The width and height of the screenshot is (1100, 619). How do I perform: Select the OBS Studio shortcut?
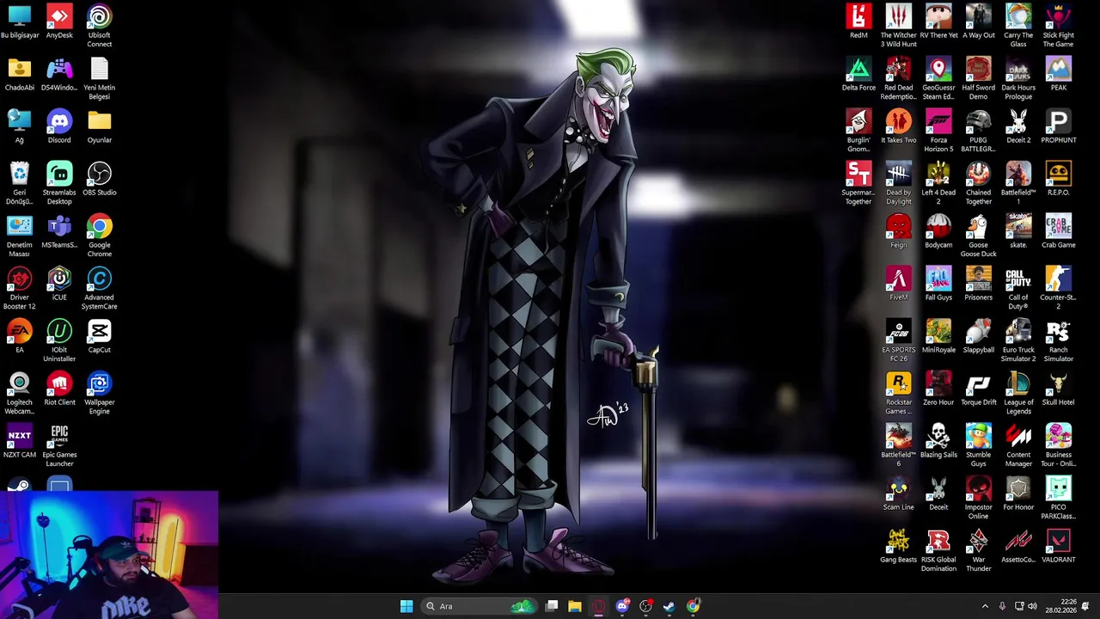point(99,179)
